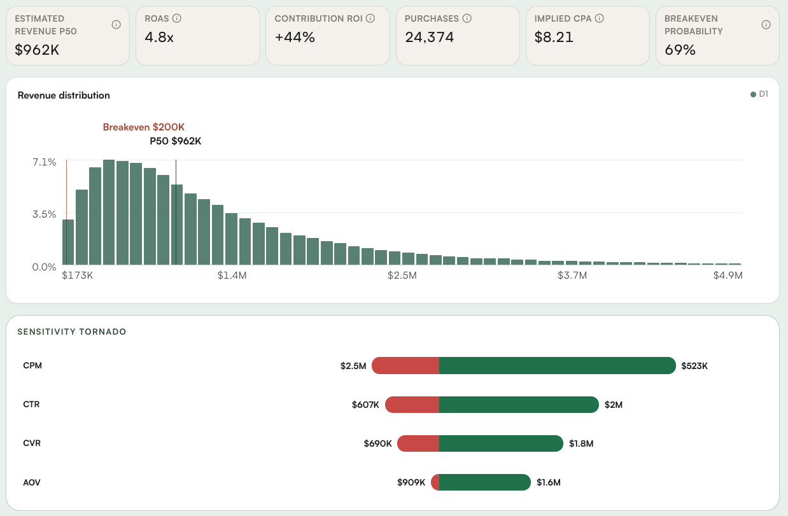Click the first histogram bar at $173K
Viewport: 788px width, 516px height.
click(68, 242)
